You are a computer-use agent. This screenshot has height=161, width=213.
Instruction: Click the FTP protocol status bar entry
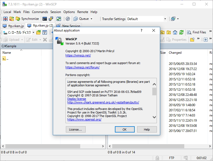(x=172, y=158)
